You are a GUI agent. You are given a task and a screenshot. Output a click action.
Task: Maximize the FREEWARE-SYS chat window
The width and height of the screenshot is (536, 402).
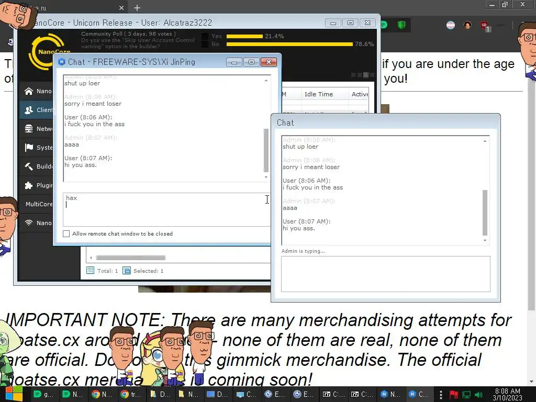pos(251,62)
